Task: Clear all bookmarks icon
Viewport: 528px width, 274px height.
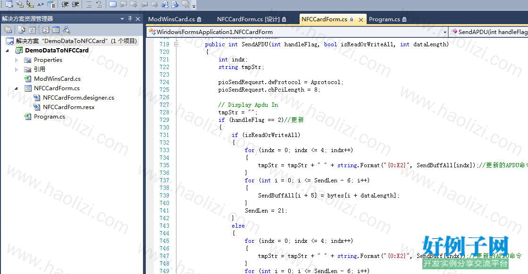Action: (x=185, y=4)
